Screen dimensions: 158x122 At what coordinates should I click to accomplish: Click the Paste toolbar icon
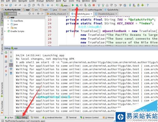point(33,5)
